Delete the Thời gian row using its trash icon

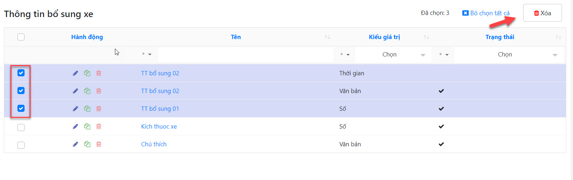pos(99,73)
